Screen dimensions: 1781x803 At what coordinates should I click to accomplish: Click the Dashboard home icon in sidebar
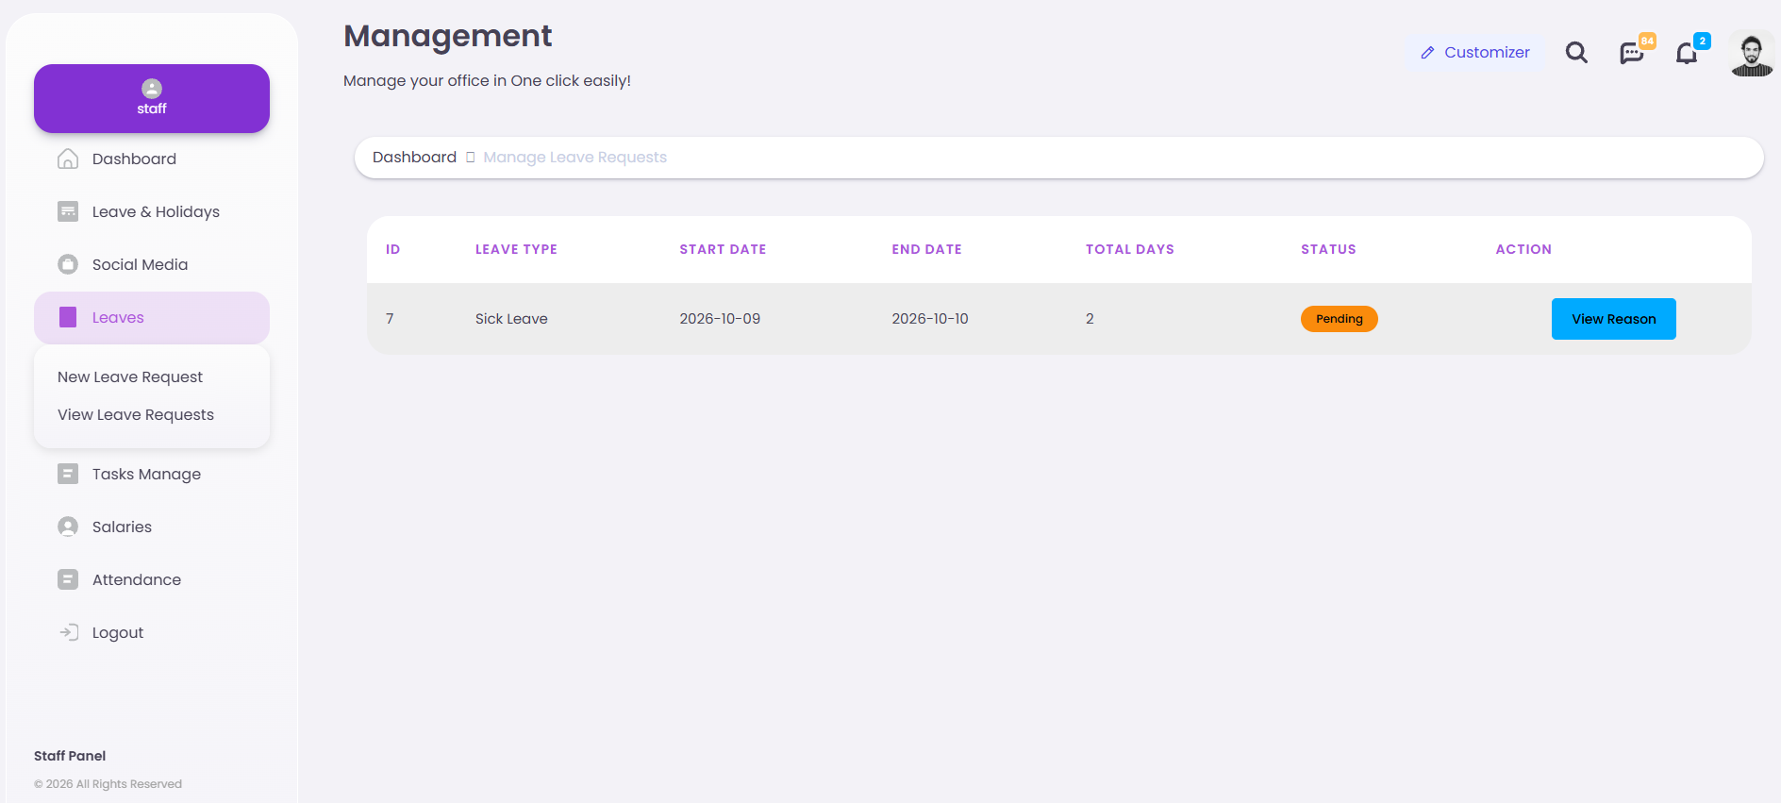pyautogui.click(x=68, y=159)
